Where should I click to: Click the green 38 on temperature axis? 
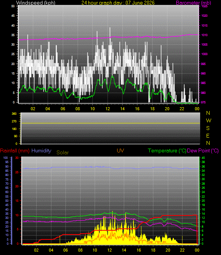(x=203, y=162)
